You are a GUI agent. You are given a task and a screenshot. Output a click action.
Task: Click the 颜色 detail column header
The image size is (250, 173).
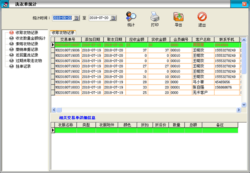(x=127, y=125)
